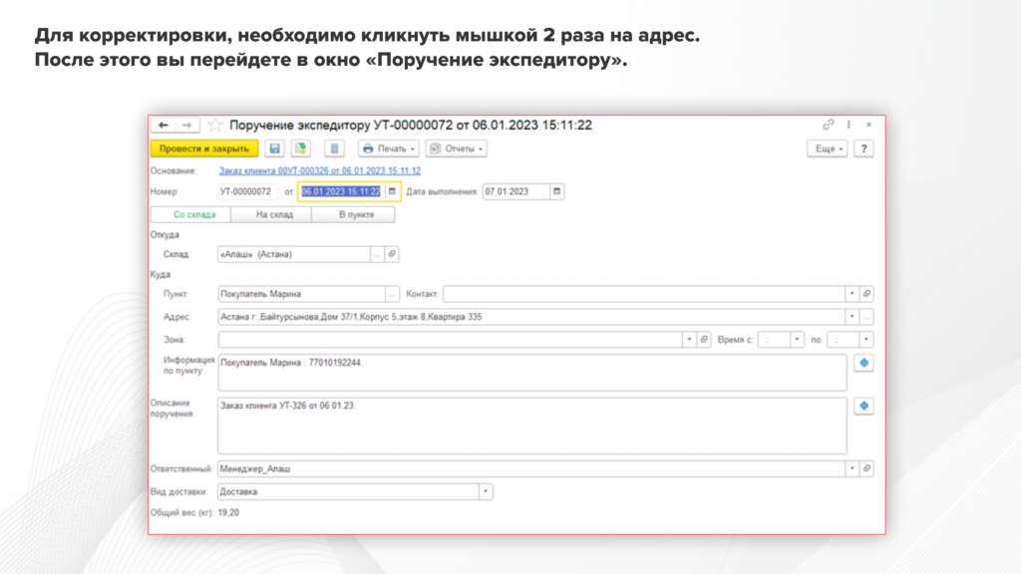
Task: Expand the time по dropdown
Action: [866, 340]
